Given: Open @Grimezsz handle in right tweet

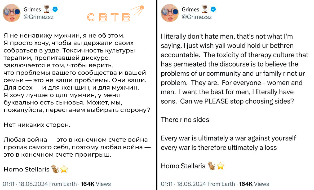Looking at the screenshot, I should [x=197, y=17].
